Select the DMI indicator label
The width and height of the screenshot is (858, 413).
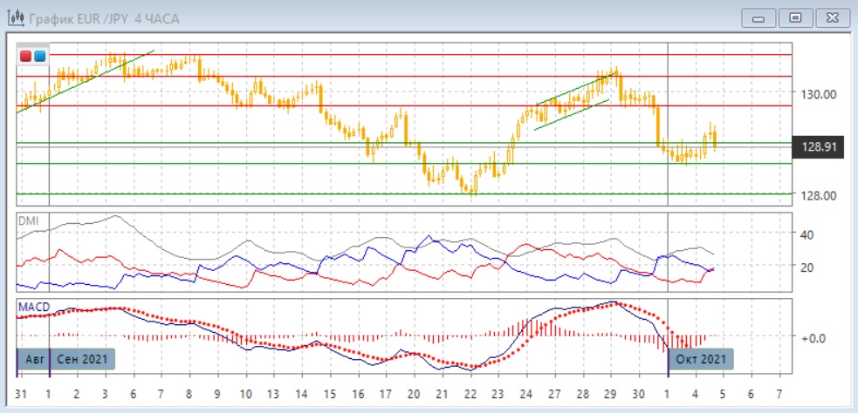point(28,220)
